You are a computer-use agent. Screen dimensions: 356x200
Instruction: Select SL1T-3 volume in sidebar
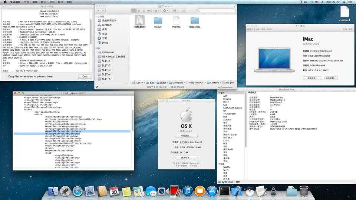[x=106, y=70]
